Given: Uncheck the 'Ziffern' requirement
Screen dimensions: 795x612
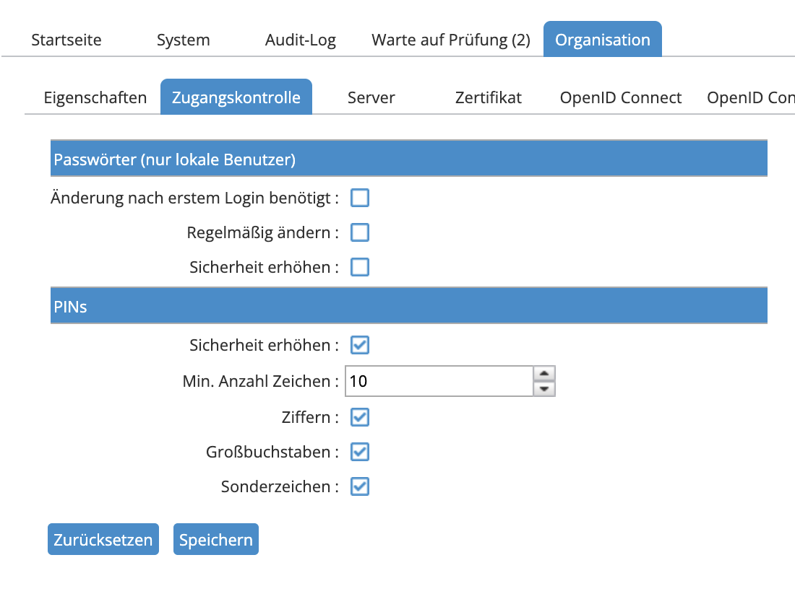Looking at the screenshot, I should point(359,416).
